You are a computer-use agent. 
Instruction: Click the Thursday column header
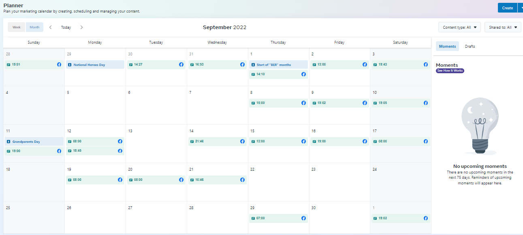pyautogui.click(x=278, y=42)
